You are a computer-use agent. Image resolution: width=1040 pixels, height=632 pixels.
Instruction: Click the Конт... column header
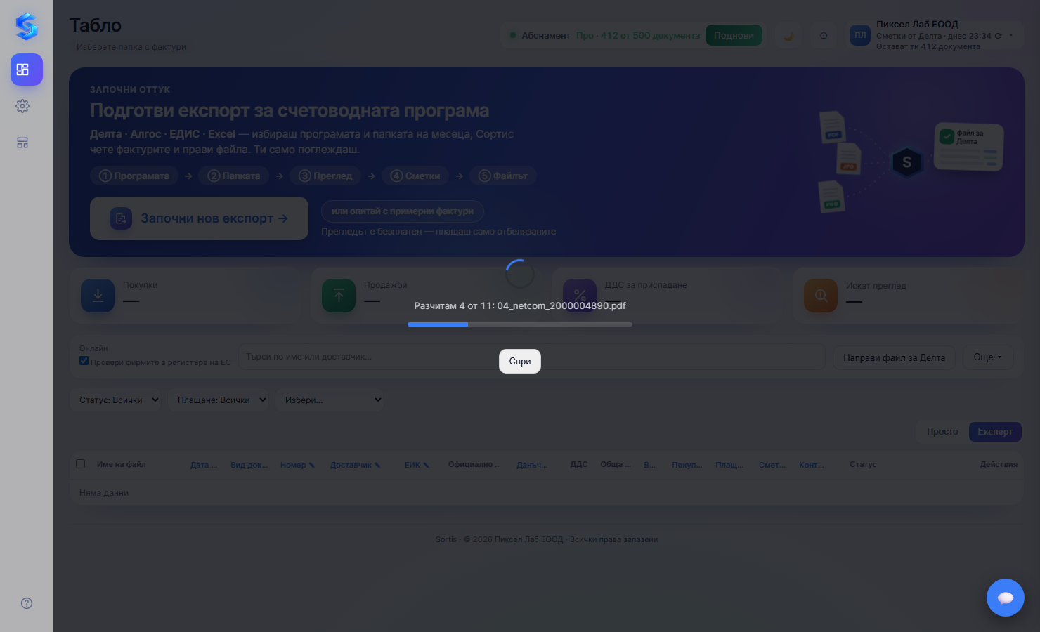pyautogui.click(x=812, y=465)
